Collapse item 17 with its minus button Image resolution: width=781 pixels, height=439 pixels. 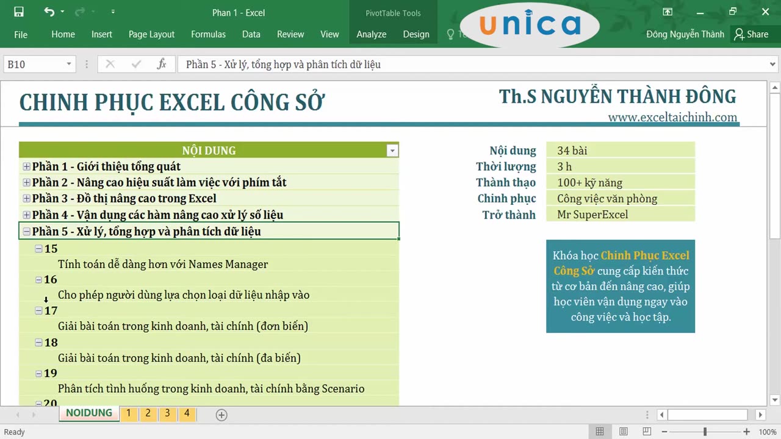click(38, 310)
